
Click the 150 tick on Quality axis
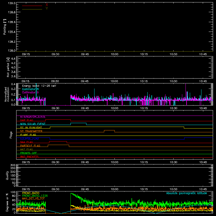(13, 175)
